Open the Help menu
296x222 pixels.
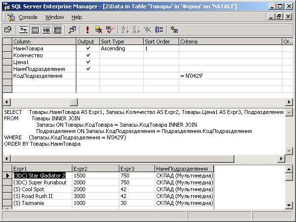coord(77,17)
